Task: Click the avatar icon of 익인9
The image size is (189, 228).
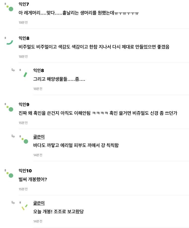Action: pos(10,109)
